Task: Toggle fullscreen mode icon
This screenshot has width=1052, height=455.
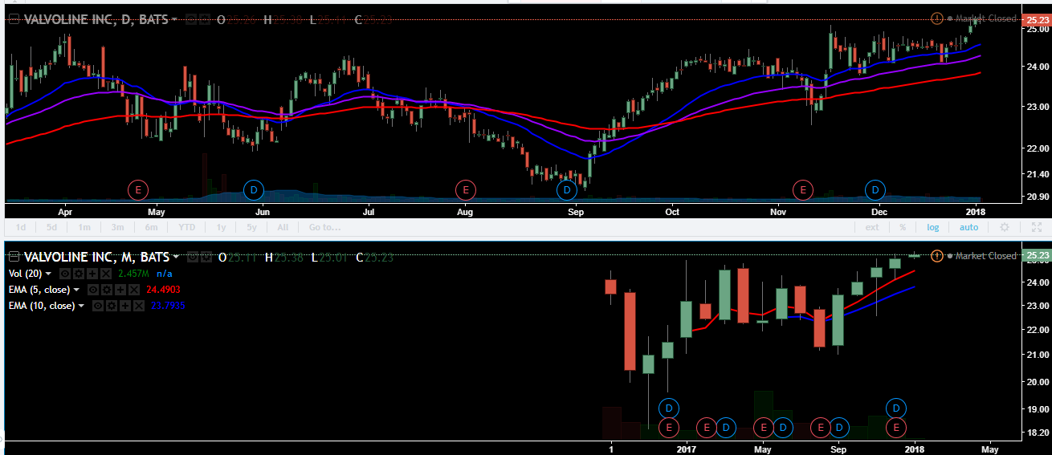Action: [x=1035, y=227]
